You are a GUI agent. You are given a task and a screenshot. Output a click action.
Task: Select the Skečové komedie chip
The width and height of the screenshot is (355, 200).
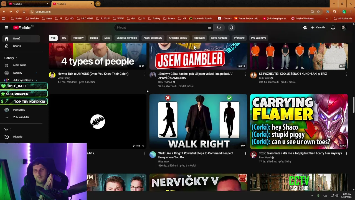(127, 38)
